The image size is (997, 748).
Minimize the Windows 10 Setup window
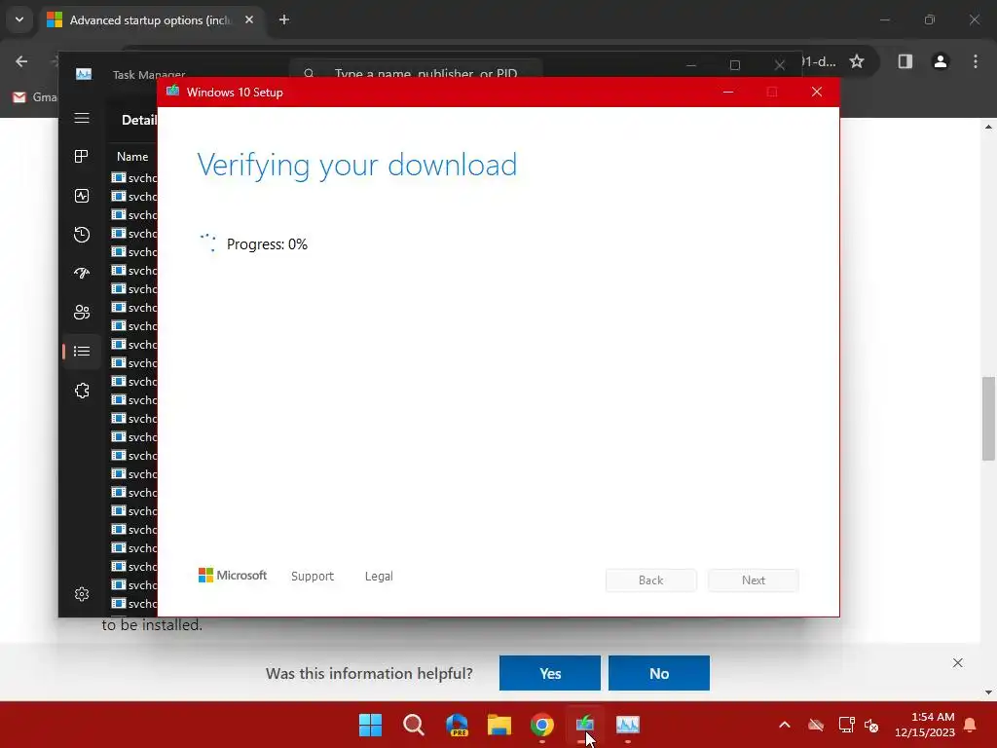728,93
